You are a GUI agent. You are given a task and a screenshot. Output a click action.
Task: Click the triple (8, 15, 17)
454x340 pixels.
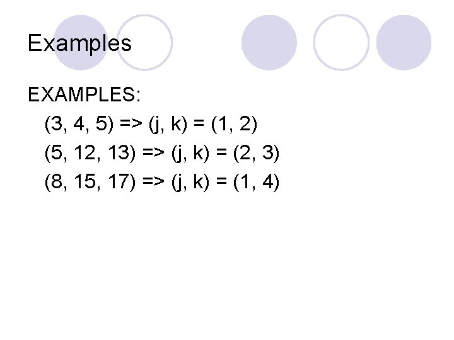[x=90, y=181]
